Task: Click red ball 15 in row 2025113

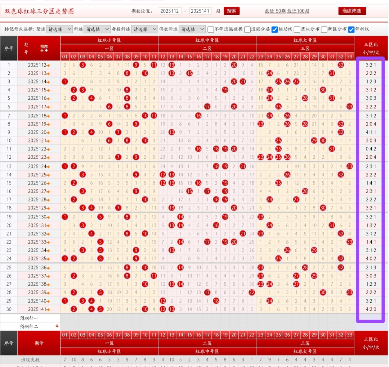Action: coord(189,73)
